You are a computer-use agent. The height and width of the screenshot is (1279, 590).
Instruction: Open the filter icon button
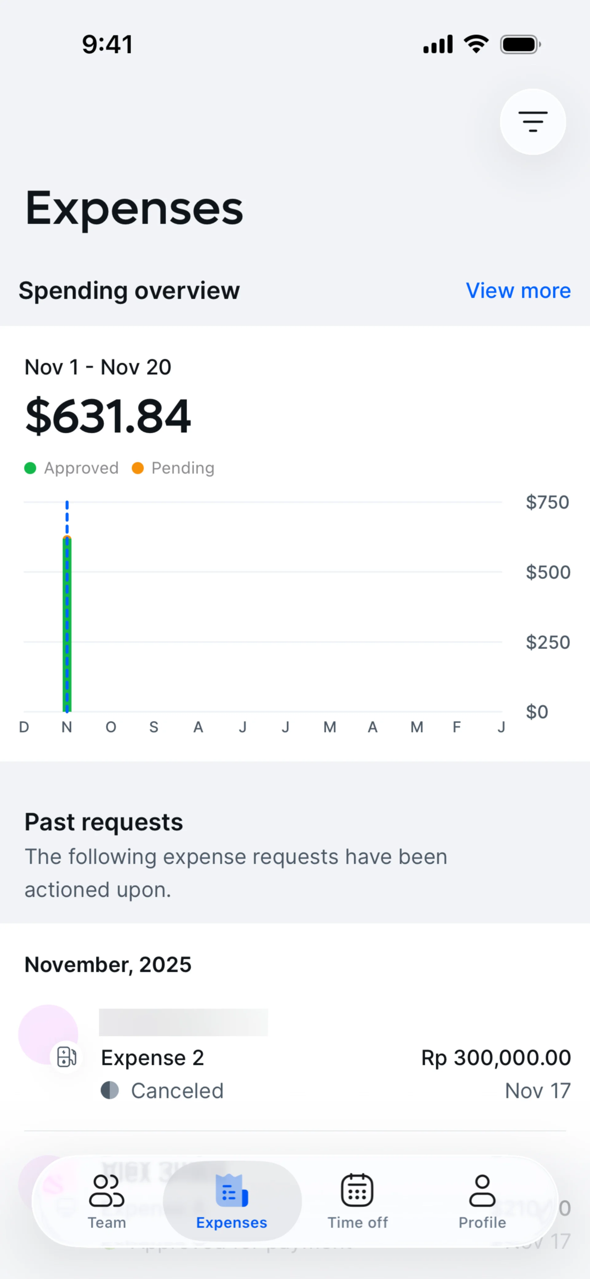[x=533, y=122]
